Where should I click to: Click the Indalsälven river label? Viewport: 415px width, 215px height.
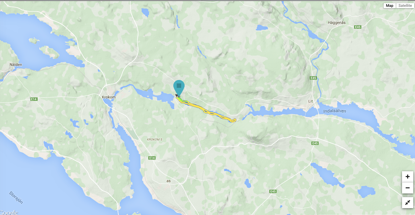[335, 111]
